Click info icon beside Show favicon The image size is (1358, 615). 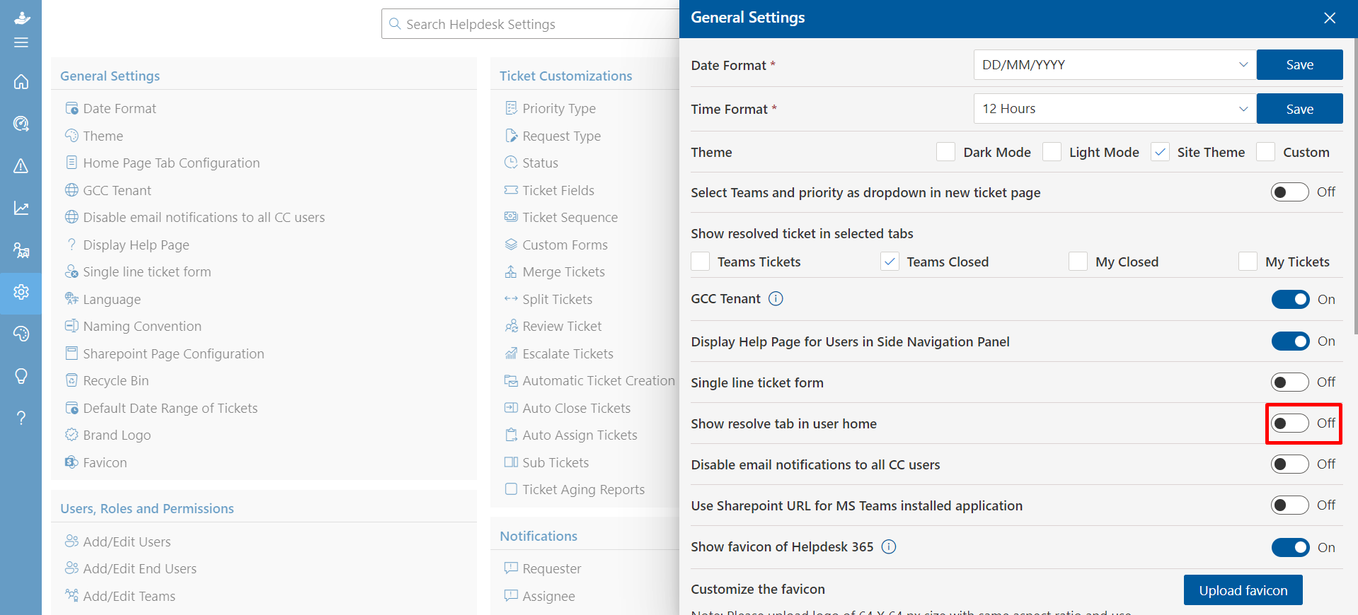pos(889,547)
